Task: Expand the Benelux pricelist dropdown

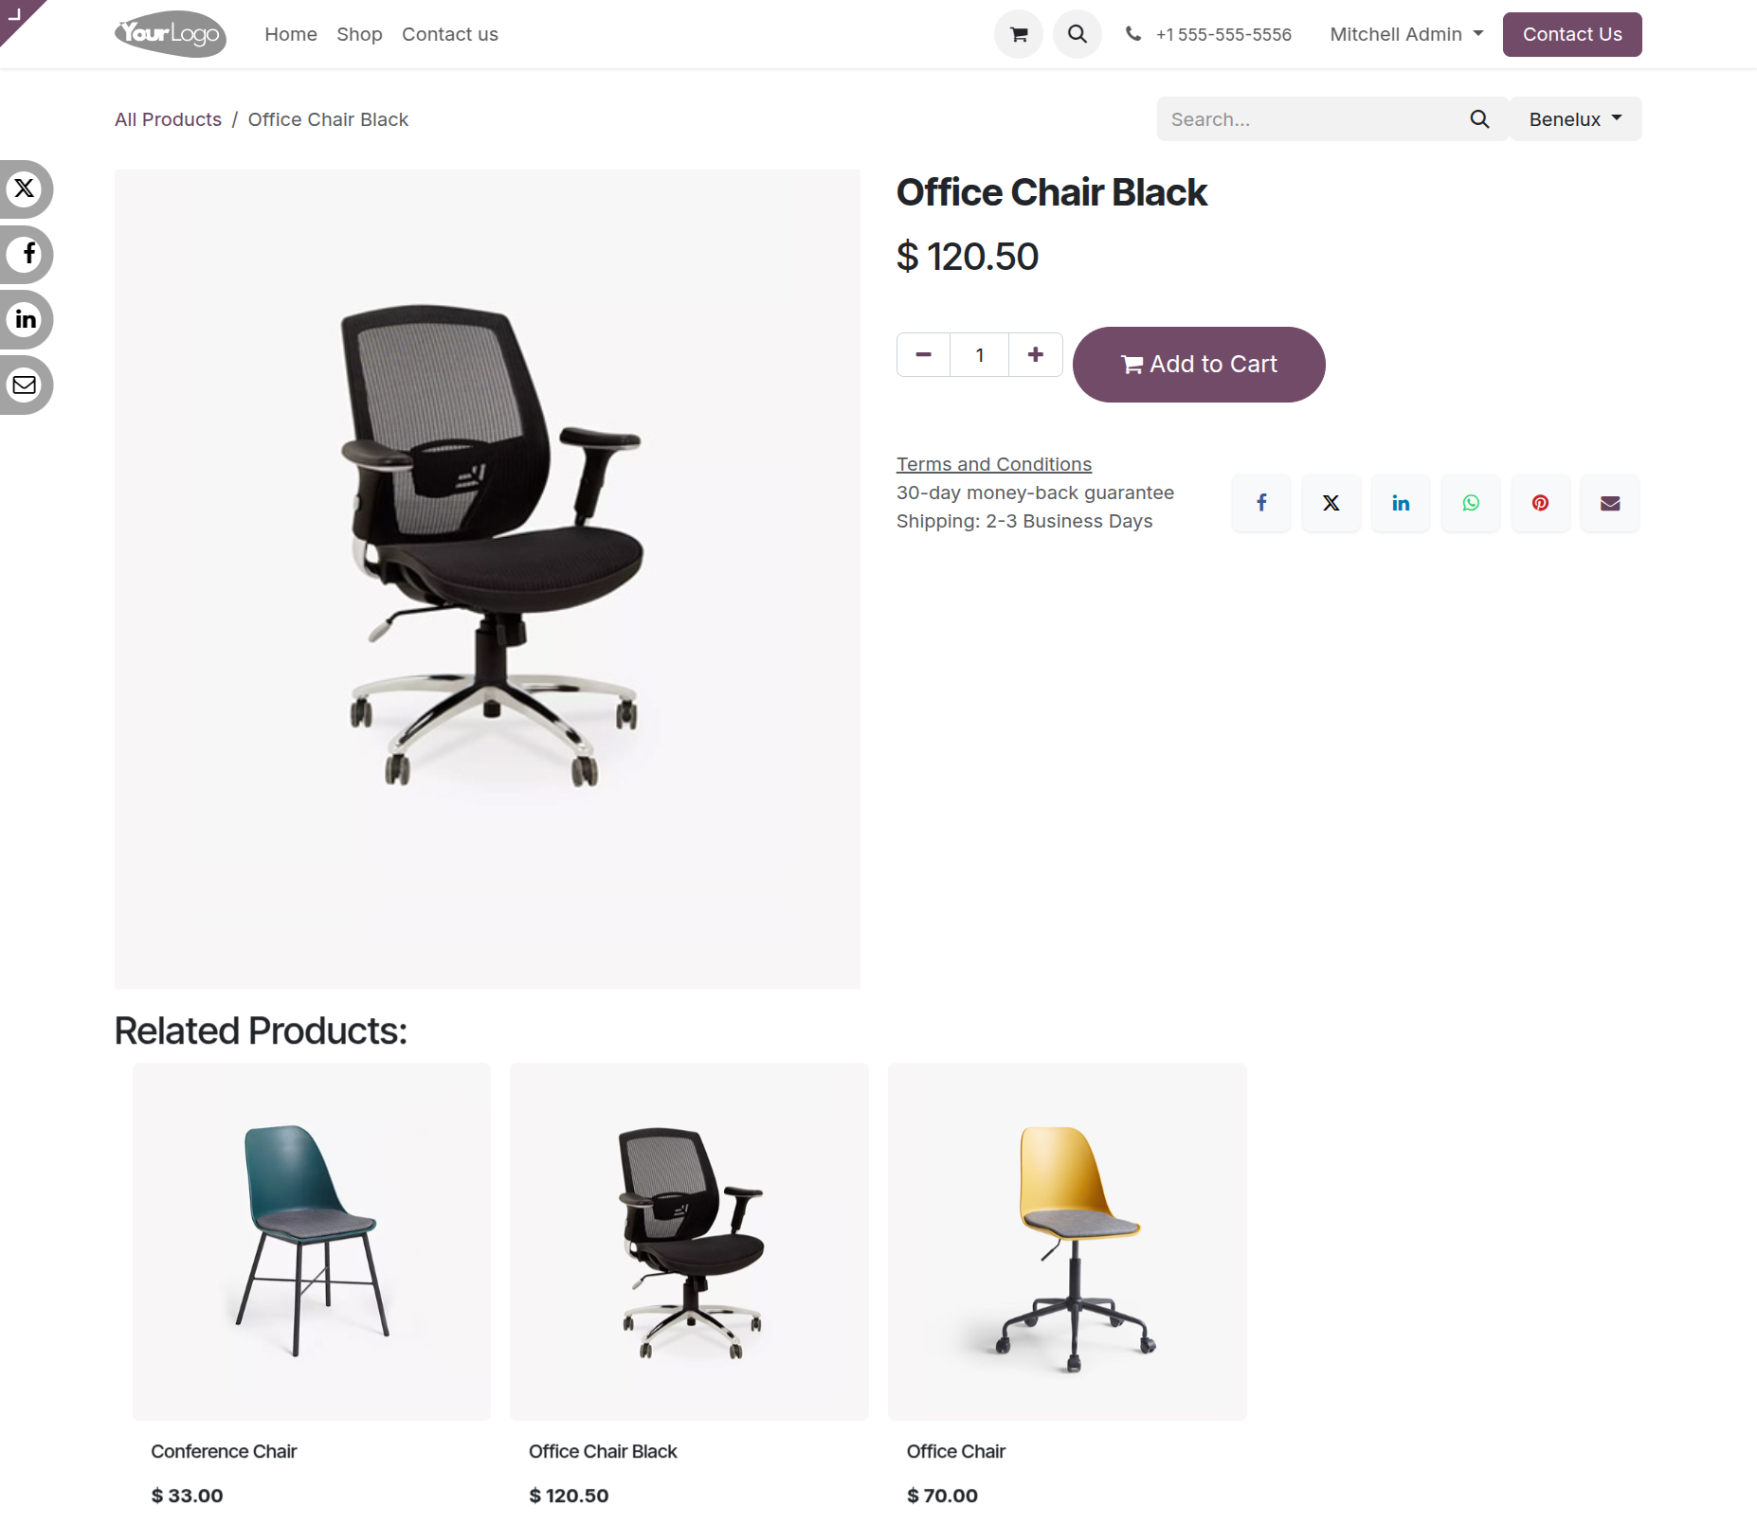Action: [x=1575, y=119]
